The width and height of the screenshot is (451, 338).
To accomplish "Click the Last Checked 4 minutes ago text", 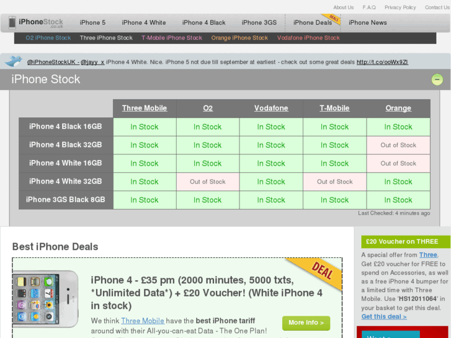I will [394, 213].
